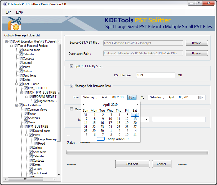Uncheck the Finder folder checkbox
This screenshot has width=217, height=185.
(26, 114)
